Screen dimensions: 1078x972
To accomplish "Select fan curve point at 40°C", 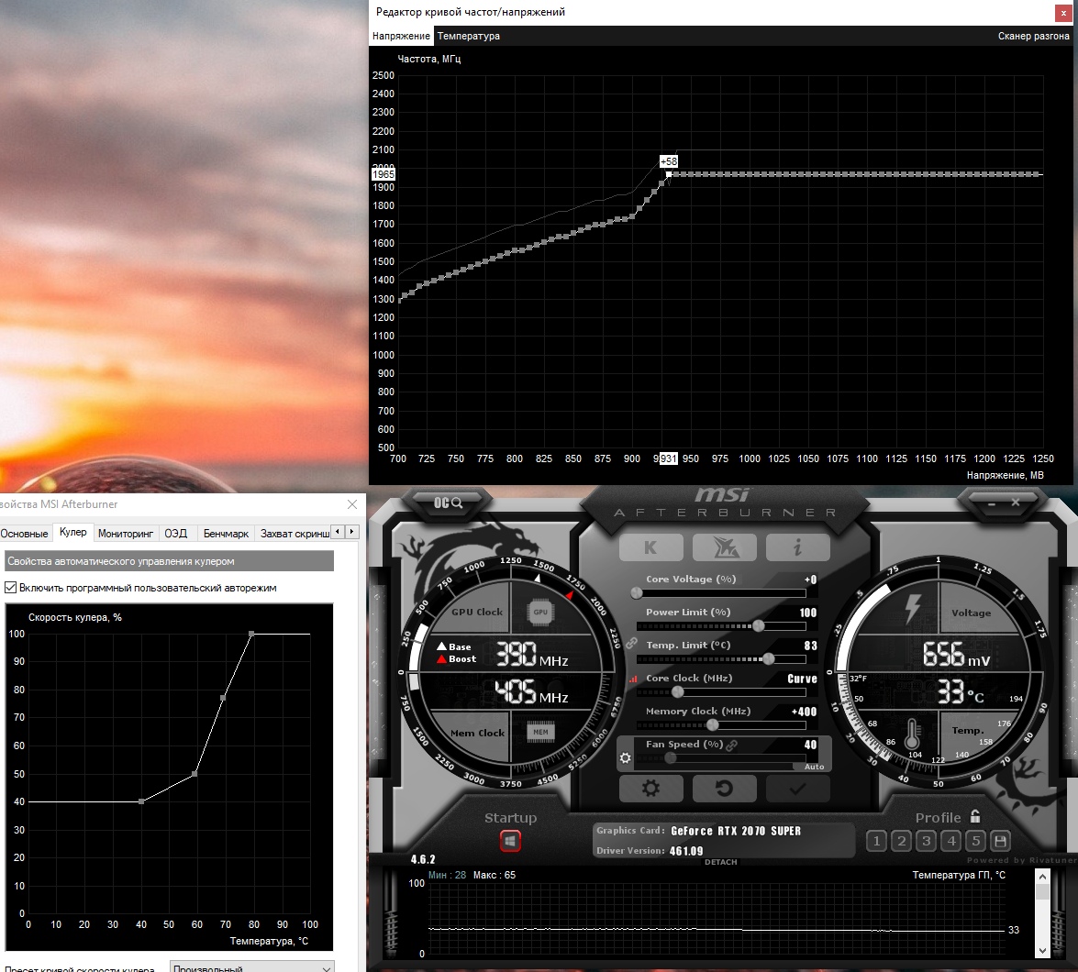I will (x=141, y=801).
